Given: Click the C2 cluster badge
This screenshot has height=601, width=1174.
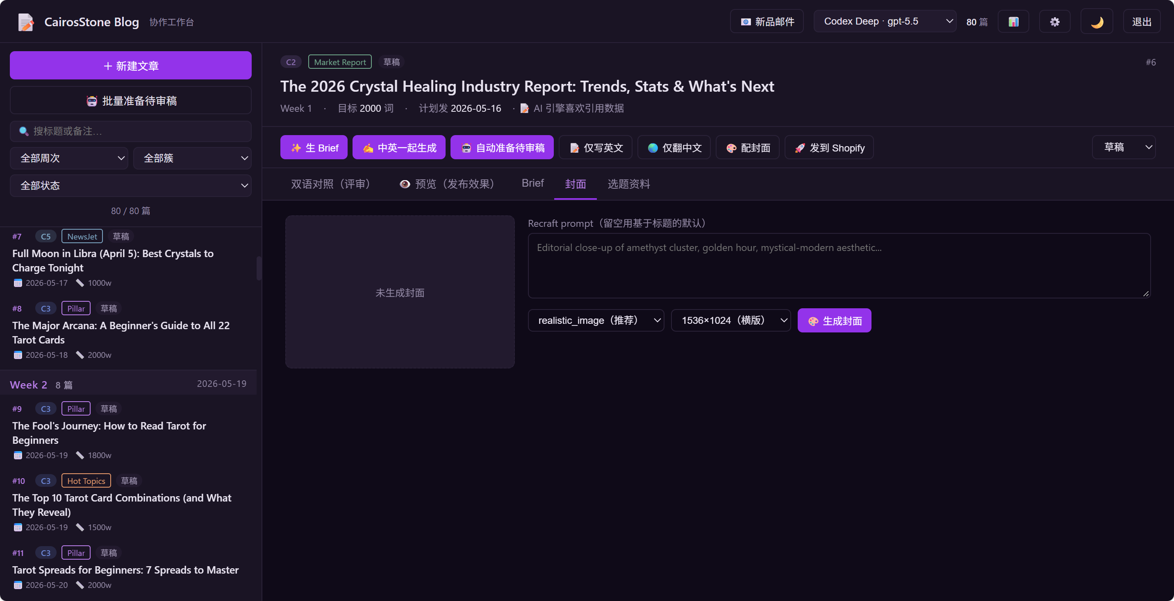Looking at the screenshot, I should click(x=291, y=62).
